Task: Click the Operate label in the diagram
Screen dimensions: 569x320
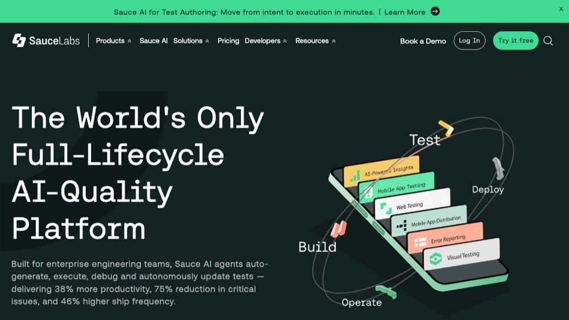Action: pyautogui.click(x=361, y=302)
